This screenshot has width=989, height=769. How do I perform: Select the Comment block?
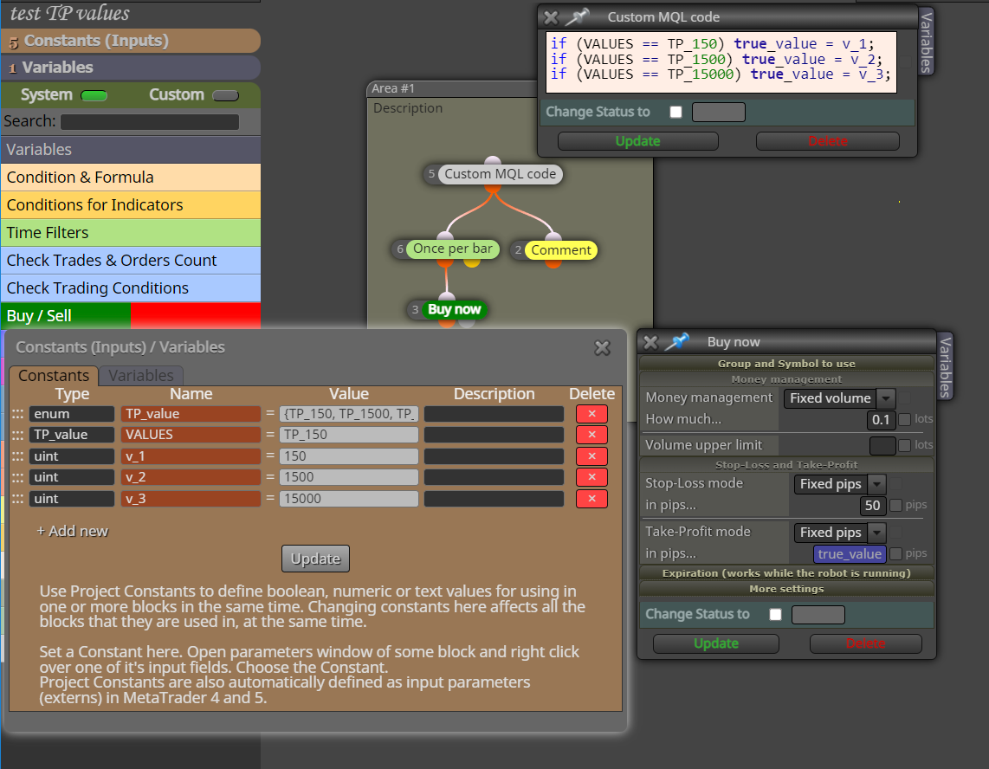click(x=560, y=250)
